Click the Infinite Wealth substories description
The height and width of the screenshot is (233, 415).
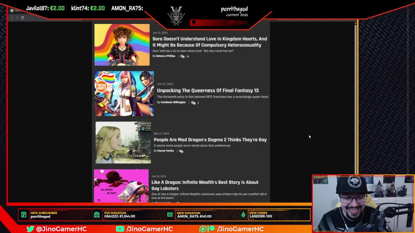[x=209, y=196]
